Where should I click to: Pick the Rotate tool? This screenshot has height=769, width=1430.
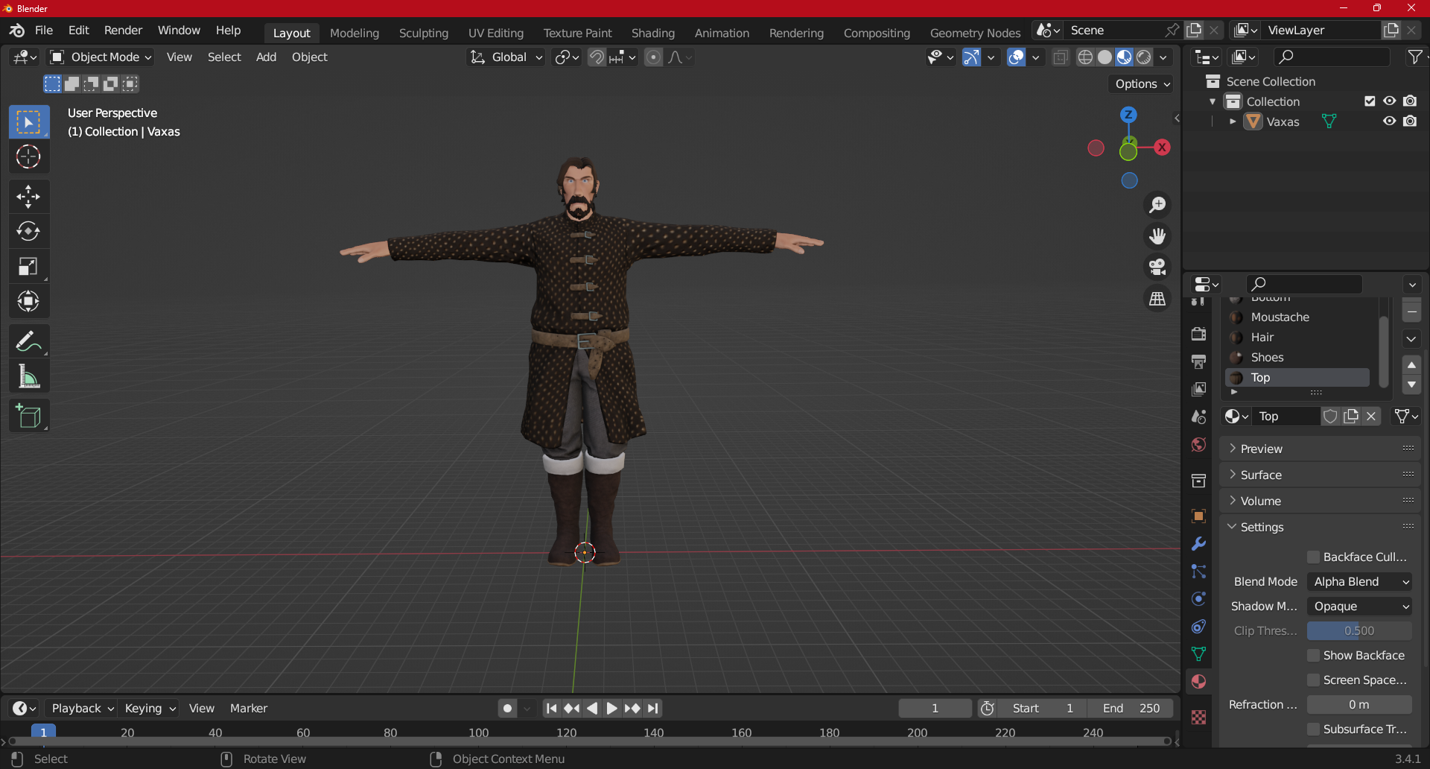[x=29, y=232]
